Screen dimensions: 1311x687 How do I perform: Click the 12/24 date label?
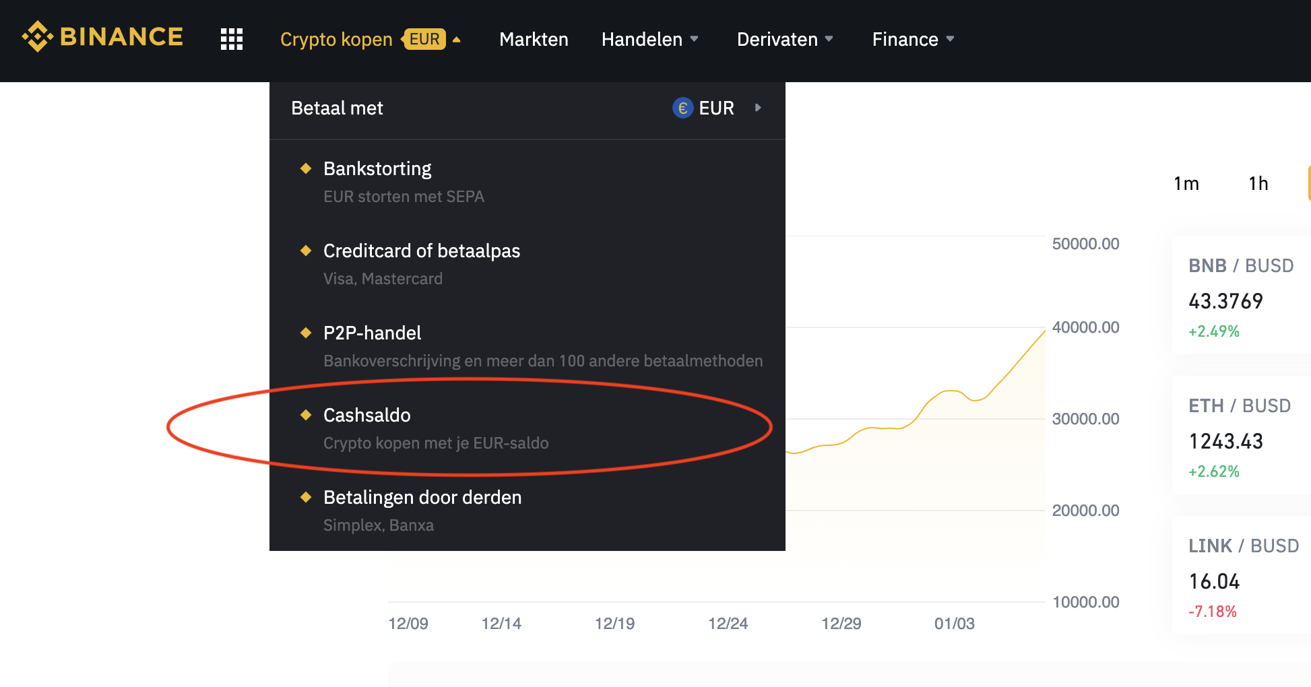click(x=728, y=624)
